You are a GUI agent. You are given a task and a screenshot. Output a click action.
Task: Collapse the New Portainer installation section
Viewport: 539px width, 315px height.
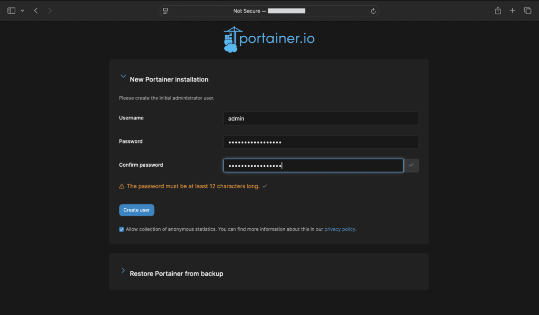click(123, 77)
